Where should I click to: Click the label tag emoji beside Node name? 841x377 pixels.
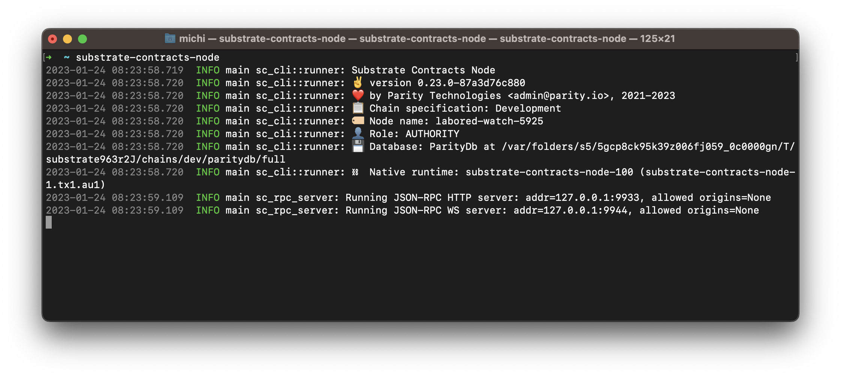coord(358,121)
